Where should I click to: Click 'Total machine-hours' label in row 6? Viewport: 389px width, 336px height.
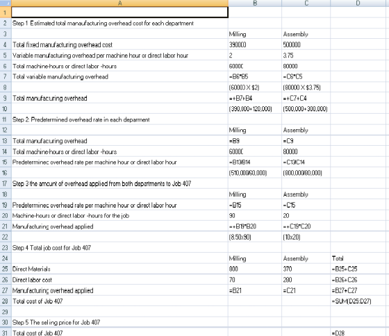[119, 66]
